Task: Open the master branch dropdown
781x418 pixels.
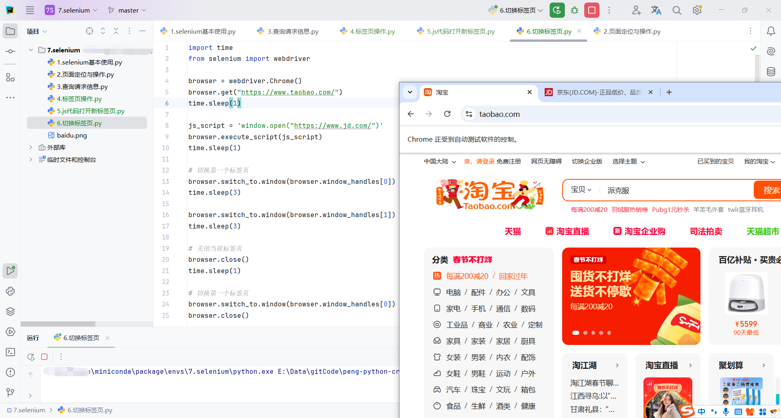Action: pyautogui.click(x=127, y=10)
